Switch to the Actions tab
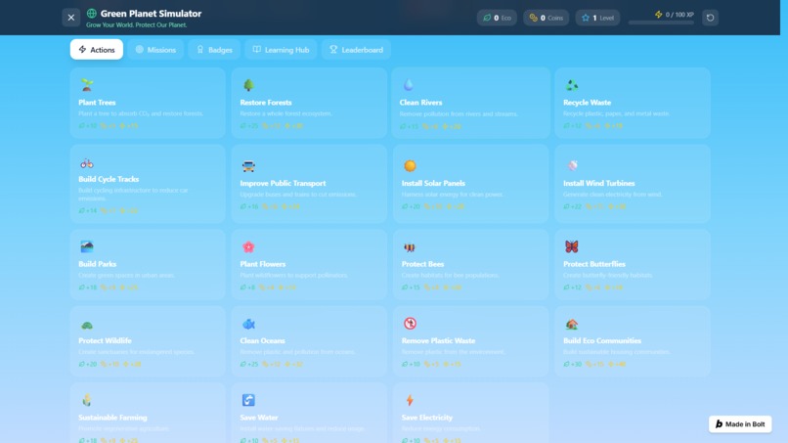The image size is (788, 443). pos(97,49)
